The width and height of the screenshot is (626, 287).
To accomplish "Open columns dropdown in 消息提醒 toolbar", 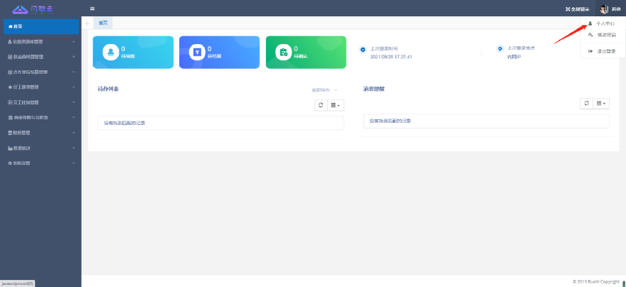I will pos(601,103).
